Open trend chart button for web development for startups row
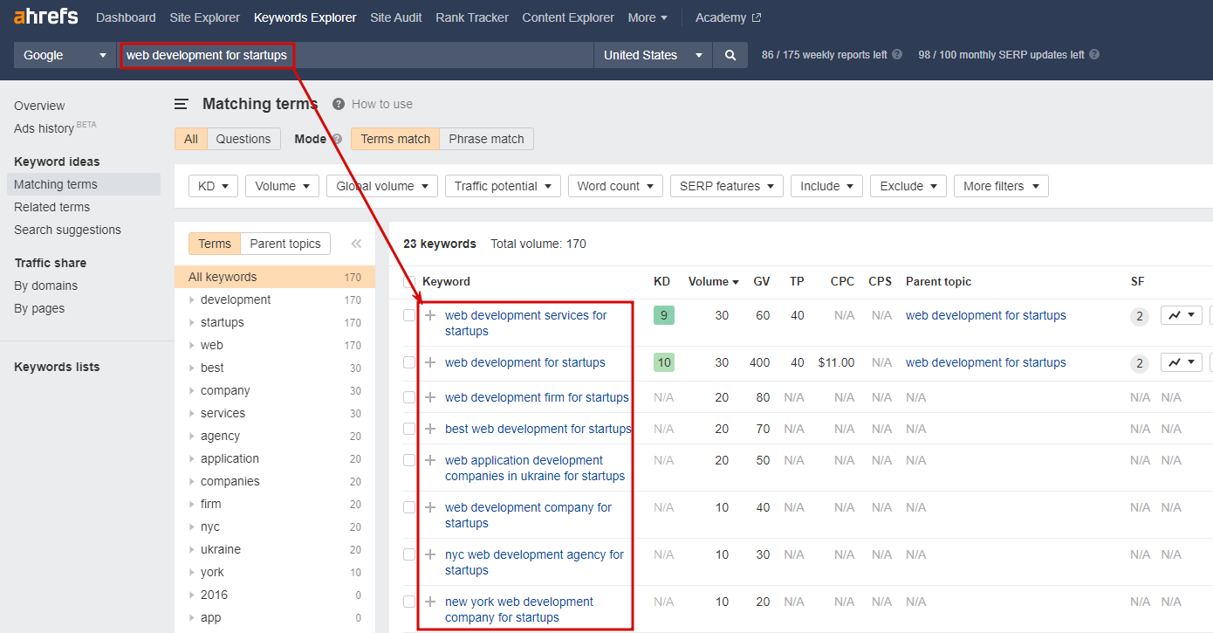The height and width of the screenshot is (633, 1213). pyautogui.click(x=1182, y=362)
